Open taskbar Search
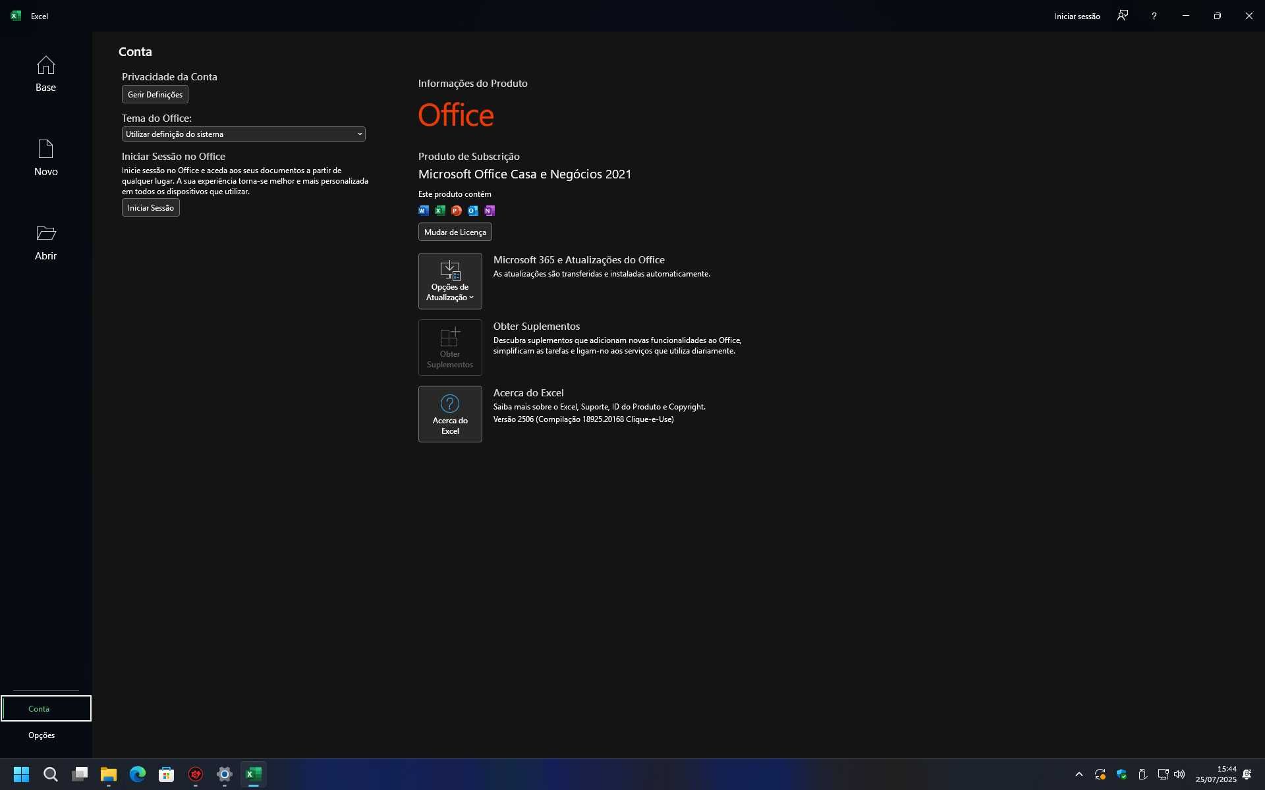Screen dimensions: 1265x790 pos(51,774)
